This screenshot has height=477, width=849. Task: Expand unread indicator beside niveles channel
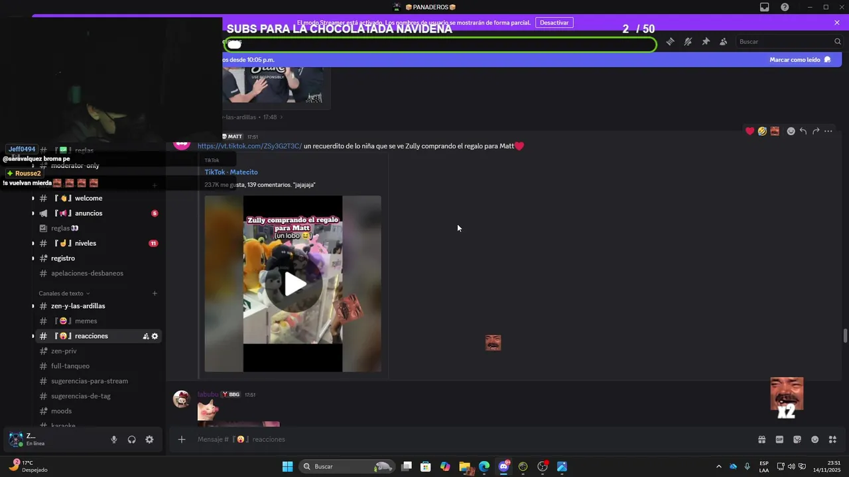click(x=33, y=243)
